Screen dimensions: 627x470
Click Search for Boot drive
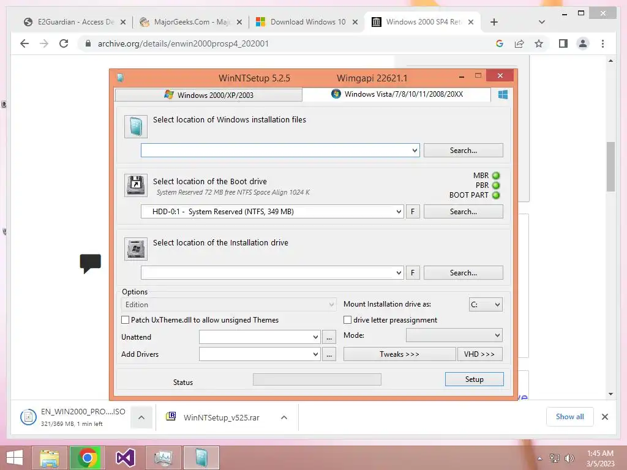click(463, 211)
